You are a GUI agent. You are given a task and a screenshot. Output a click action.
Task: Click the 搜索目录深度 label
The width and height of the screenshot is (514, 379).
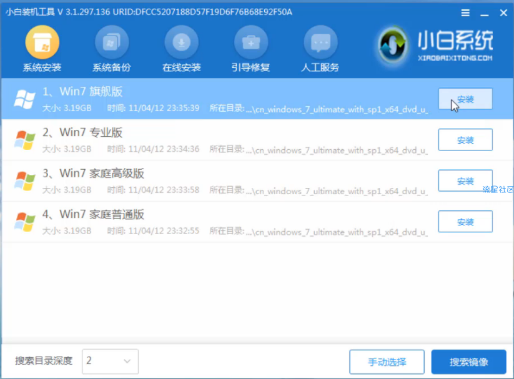44,361
